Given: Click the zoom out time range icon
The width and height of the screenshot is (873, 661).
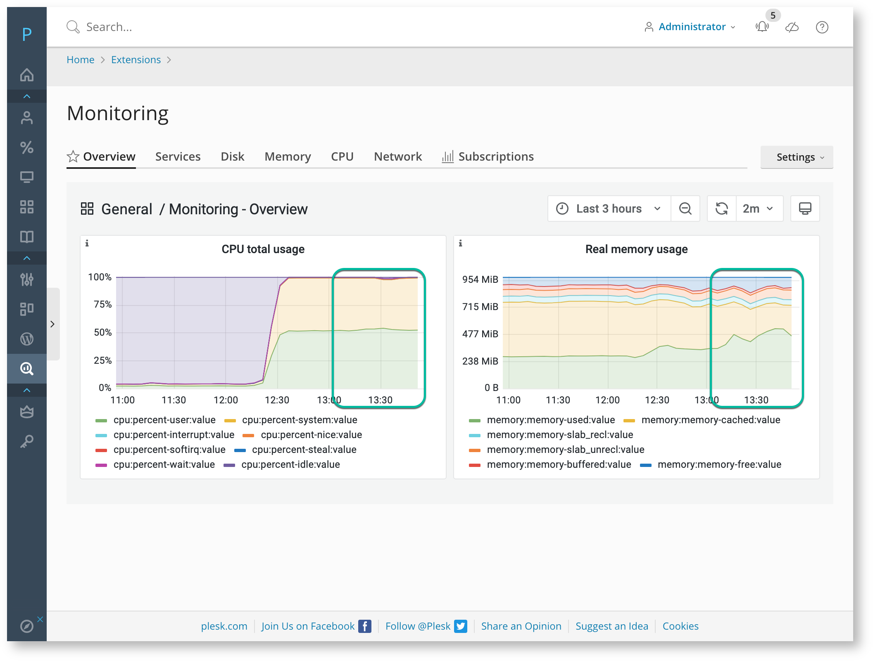Looking at the screenshot, I should [685, 208].
